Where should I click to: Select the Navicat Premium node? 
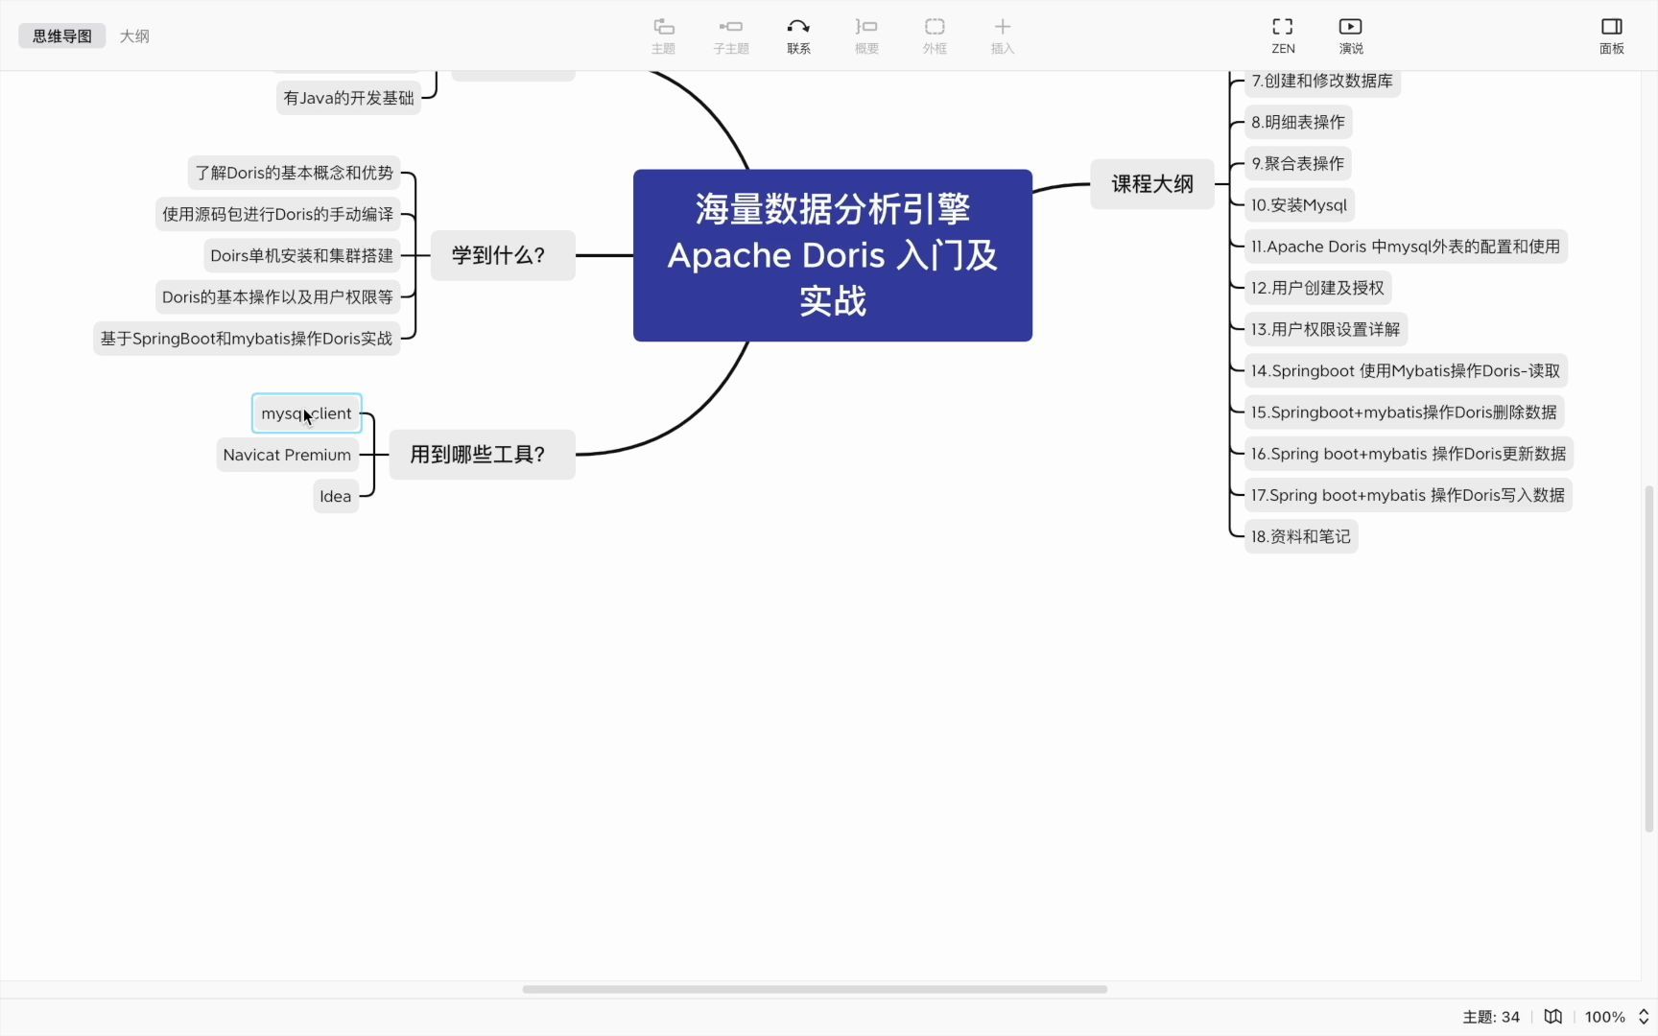coord(287,455)
